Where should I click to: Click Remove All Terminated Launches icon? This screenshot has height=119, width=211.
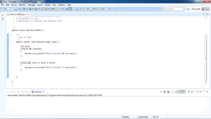coord(168,92)
